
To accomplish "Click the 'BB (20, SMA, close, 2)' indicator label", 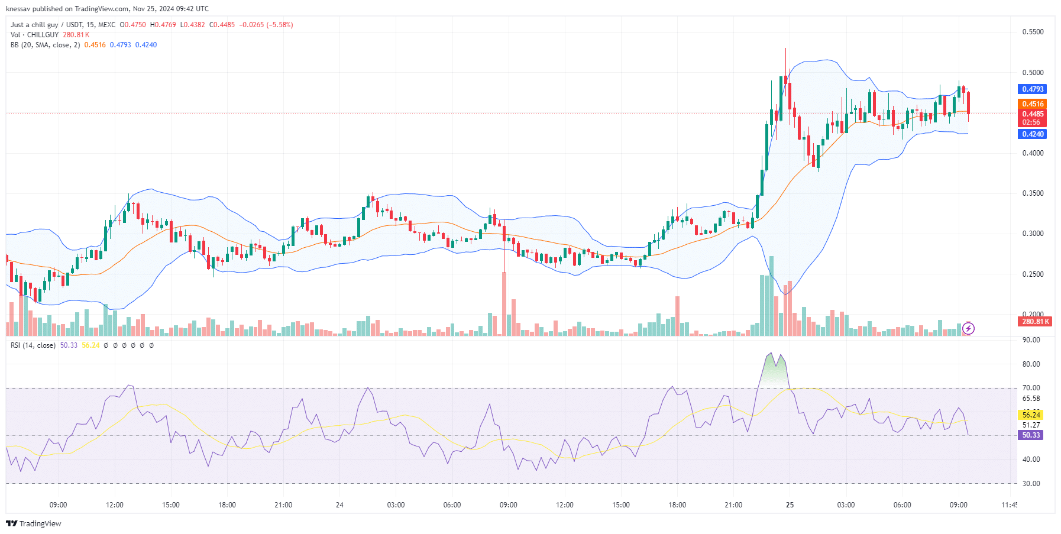I will 46,45.
